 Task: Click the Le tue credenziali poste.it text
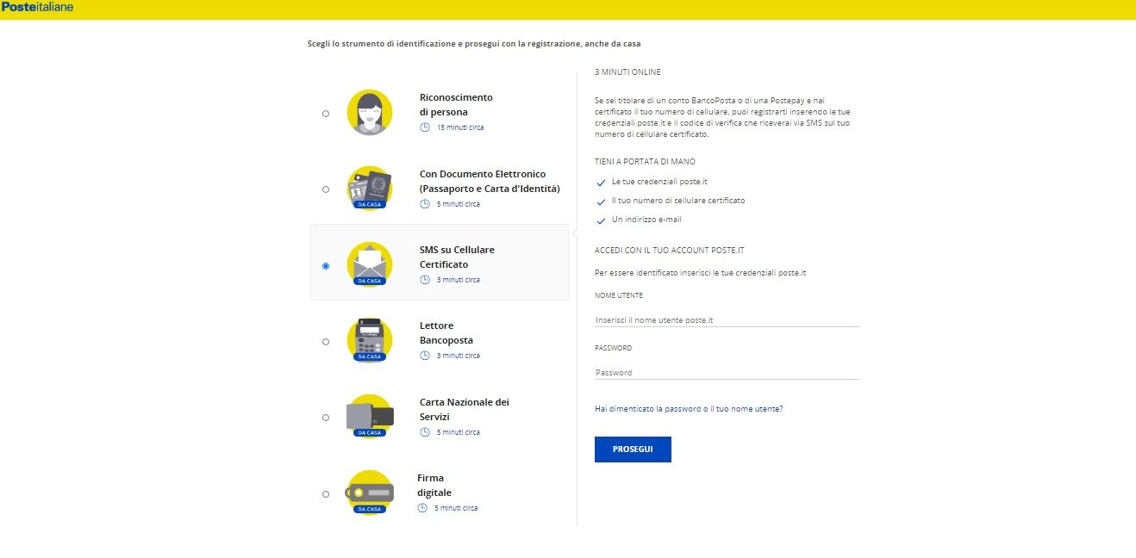pos(659,182)
